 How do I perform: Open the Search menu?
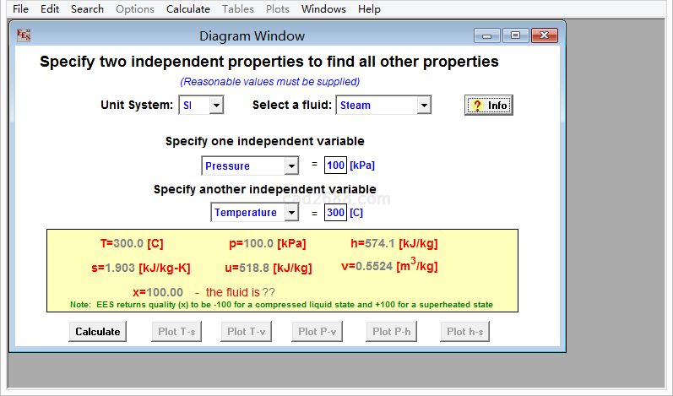[87, 9]
